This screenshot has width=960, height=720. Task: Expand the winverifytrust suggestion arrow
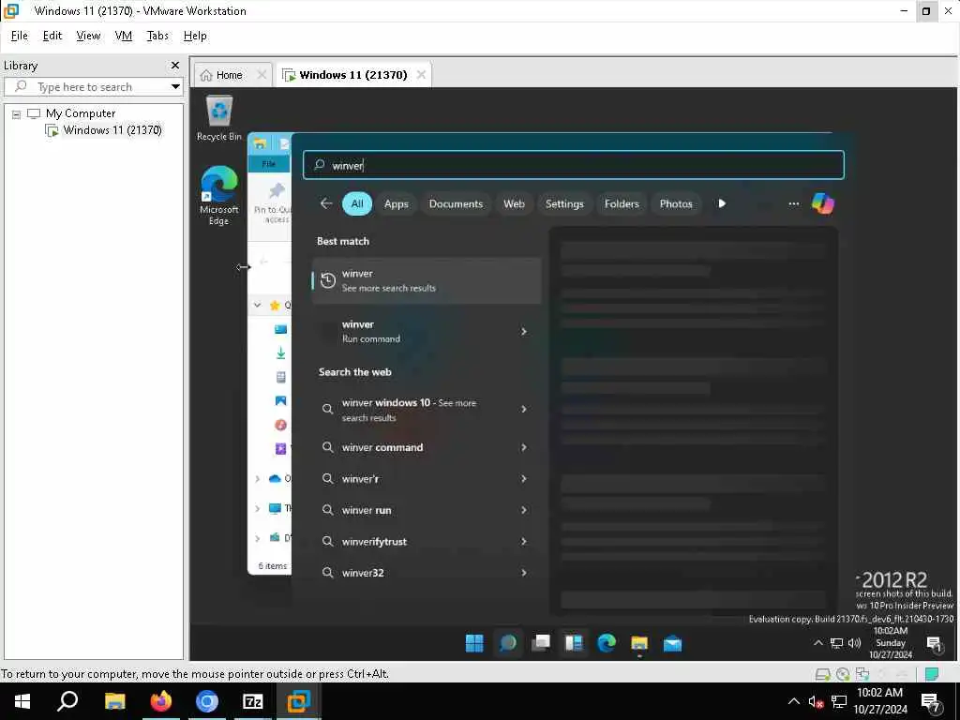[523, 541]
